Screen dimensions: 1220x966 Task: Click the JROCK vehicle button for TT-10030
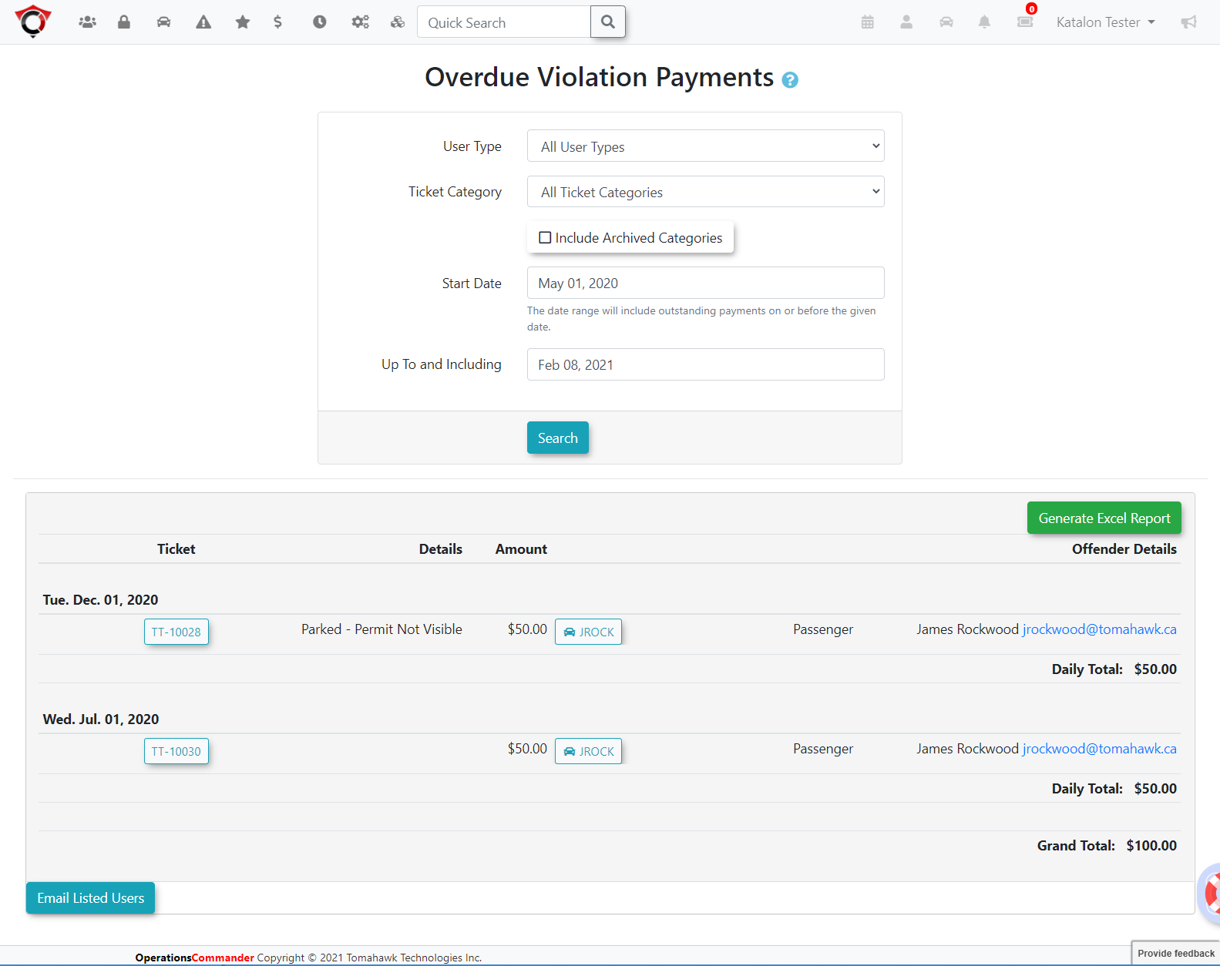(588, 751)
